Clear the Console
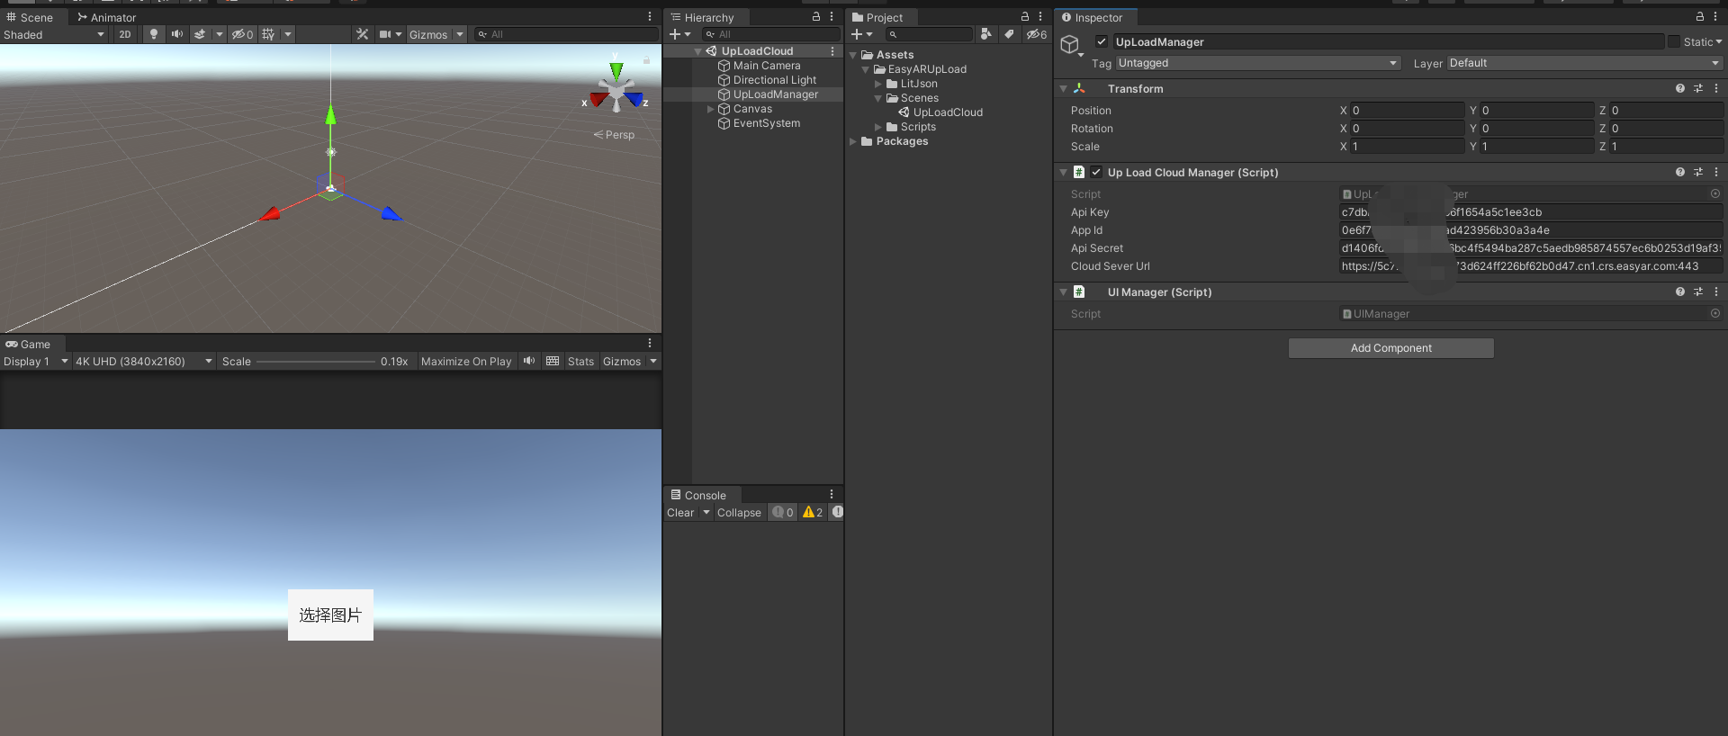Image resolution: width=1728 pixels, height=736 pixels. (680, 512)
